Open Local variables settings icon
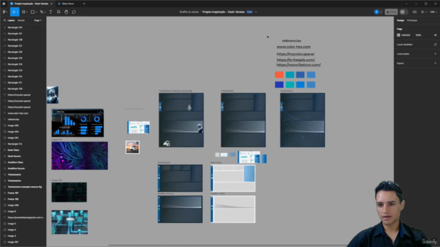 pyautogui.click(x=435, y=45)
